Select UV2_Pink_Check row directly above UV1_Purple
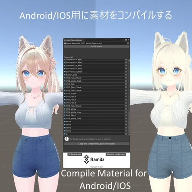This screenshot has height=192, width=192. click(95, 90)
